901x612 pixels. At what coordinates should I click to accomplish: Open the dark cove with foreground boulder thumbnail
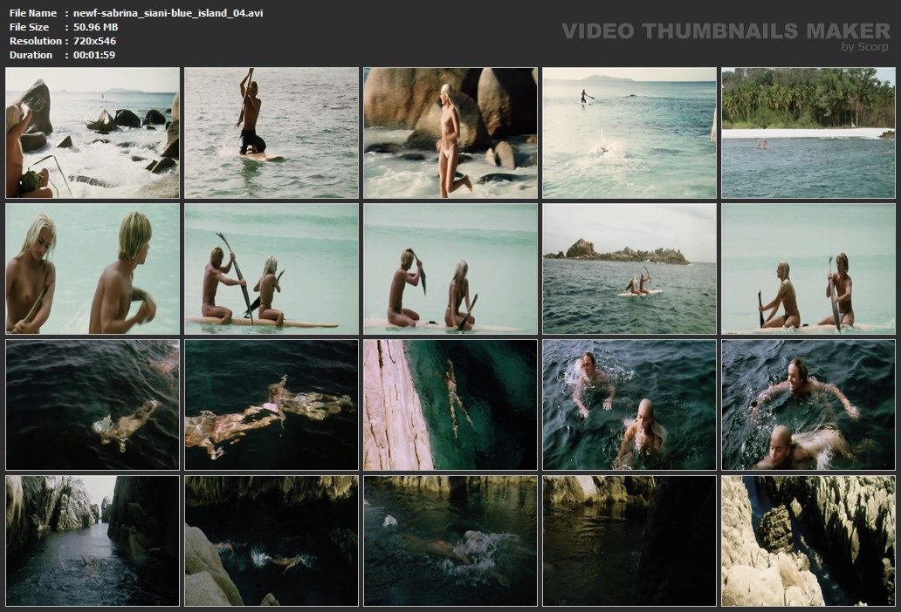[272, 541]
